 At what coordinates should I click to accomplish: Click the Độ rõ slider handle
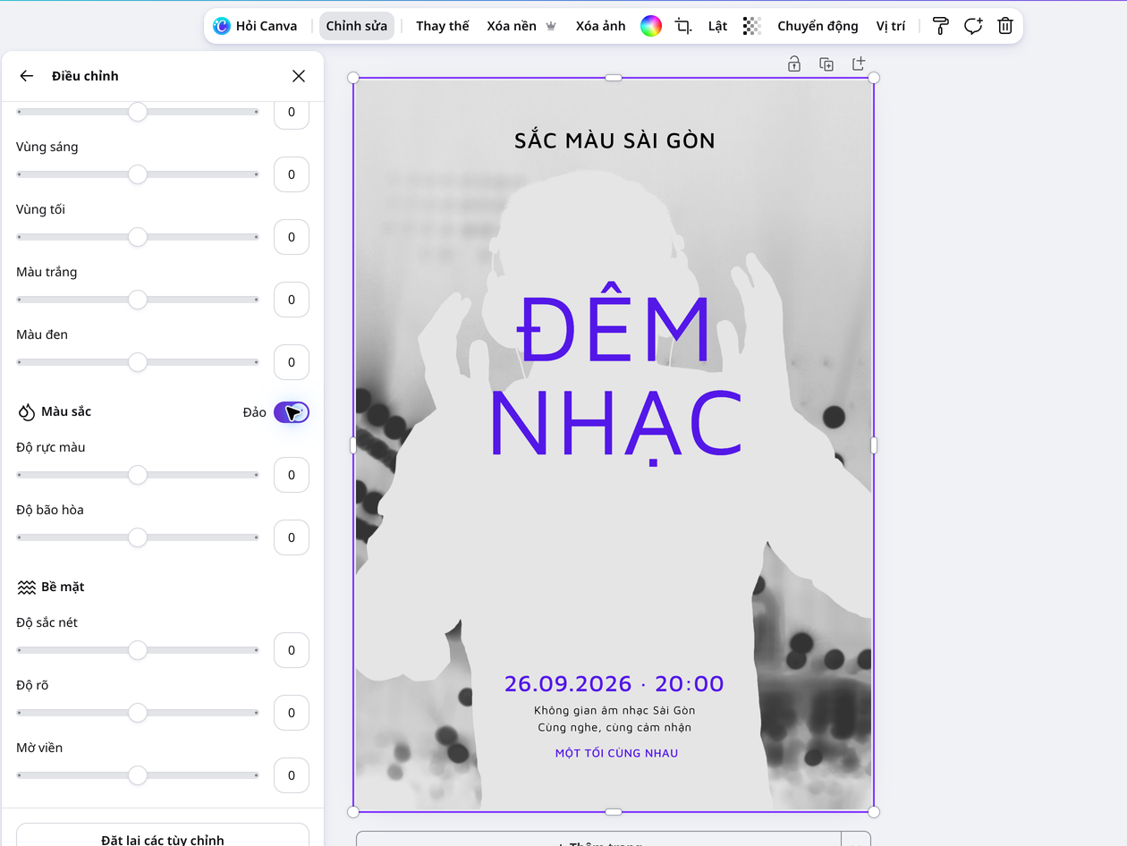[138, 713]
